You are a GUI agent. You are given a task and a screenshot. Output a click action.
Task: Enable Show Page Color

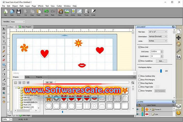click(139, 87)
